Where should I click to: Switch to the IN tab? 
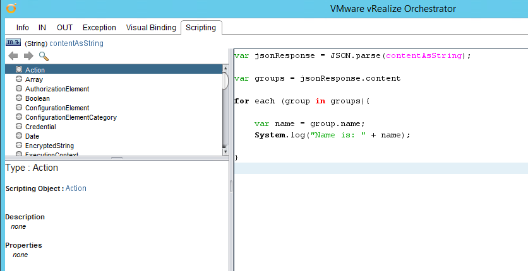[x=42, y=28]
